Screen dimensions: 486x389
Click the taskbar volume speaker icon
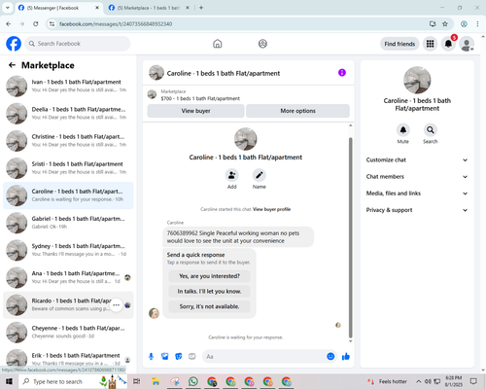pyautogui.click(x=428, y=381)
